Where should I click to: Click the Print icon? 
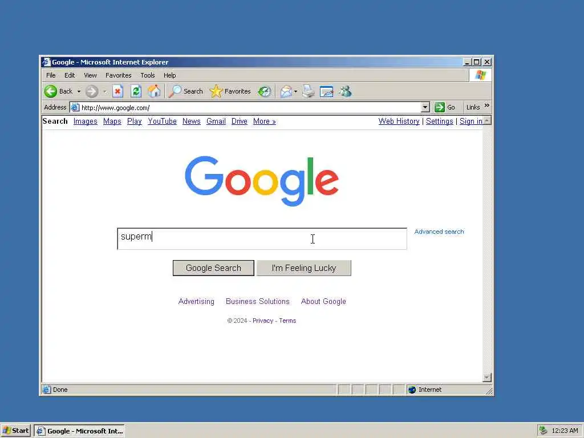(309, 91)
